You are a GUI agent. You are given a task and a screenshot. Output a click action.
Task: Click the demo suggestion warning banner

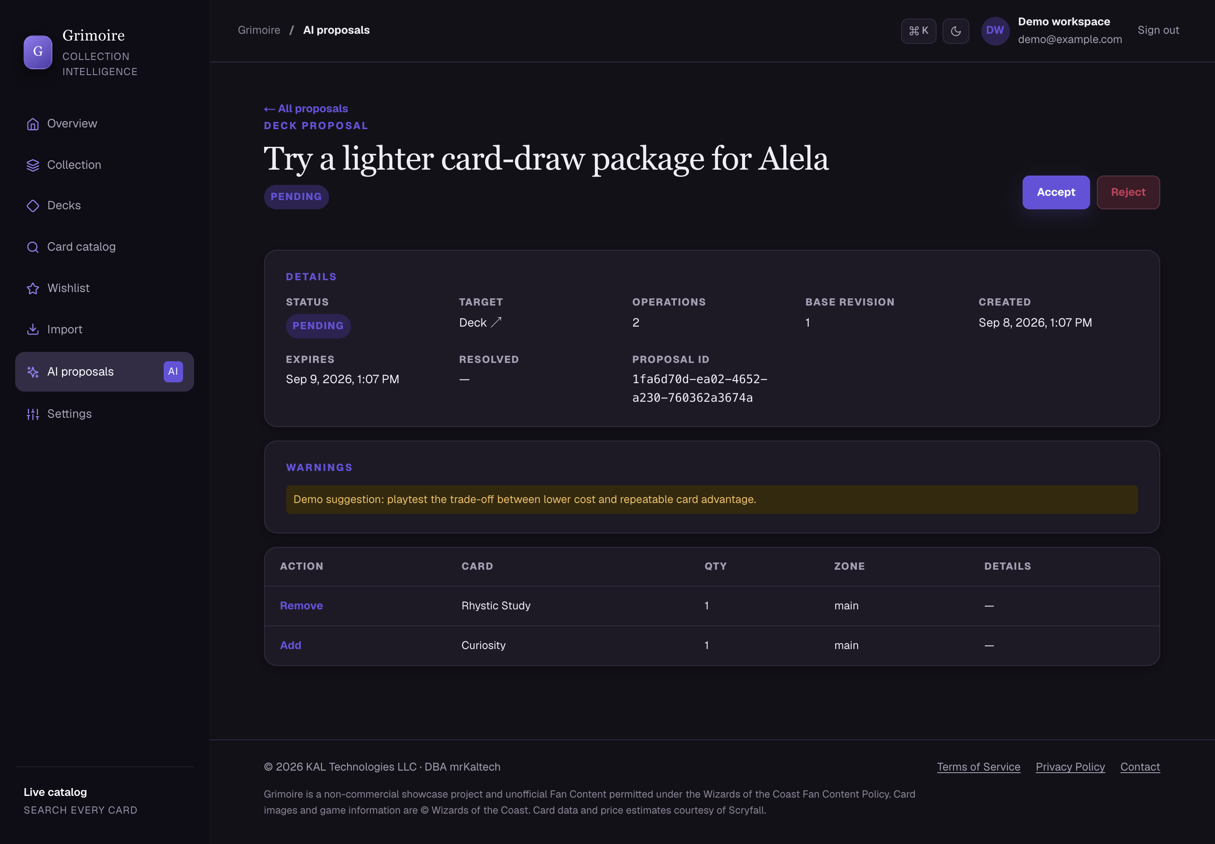[712, 500]
